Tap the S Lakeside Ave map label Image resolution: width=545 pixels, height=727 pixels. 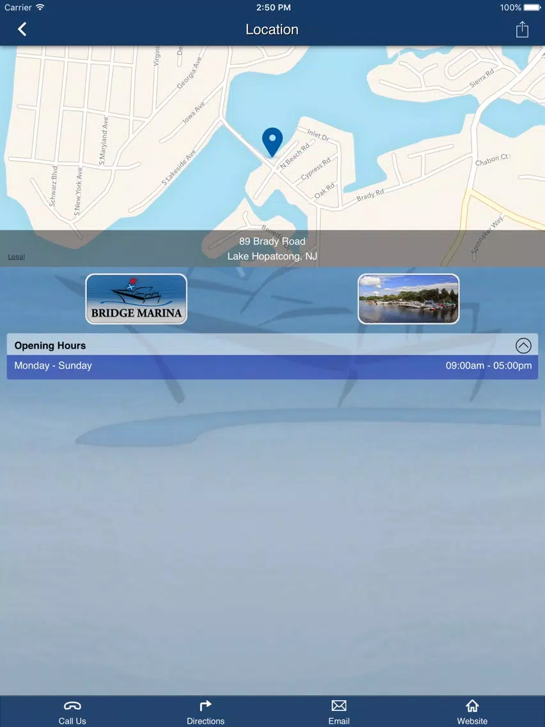click(178, 168)
